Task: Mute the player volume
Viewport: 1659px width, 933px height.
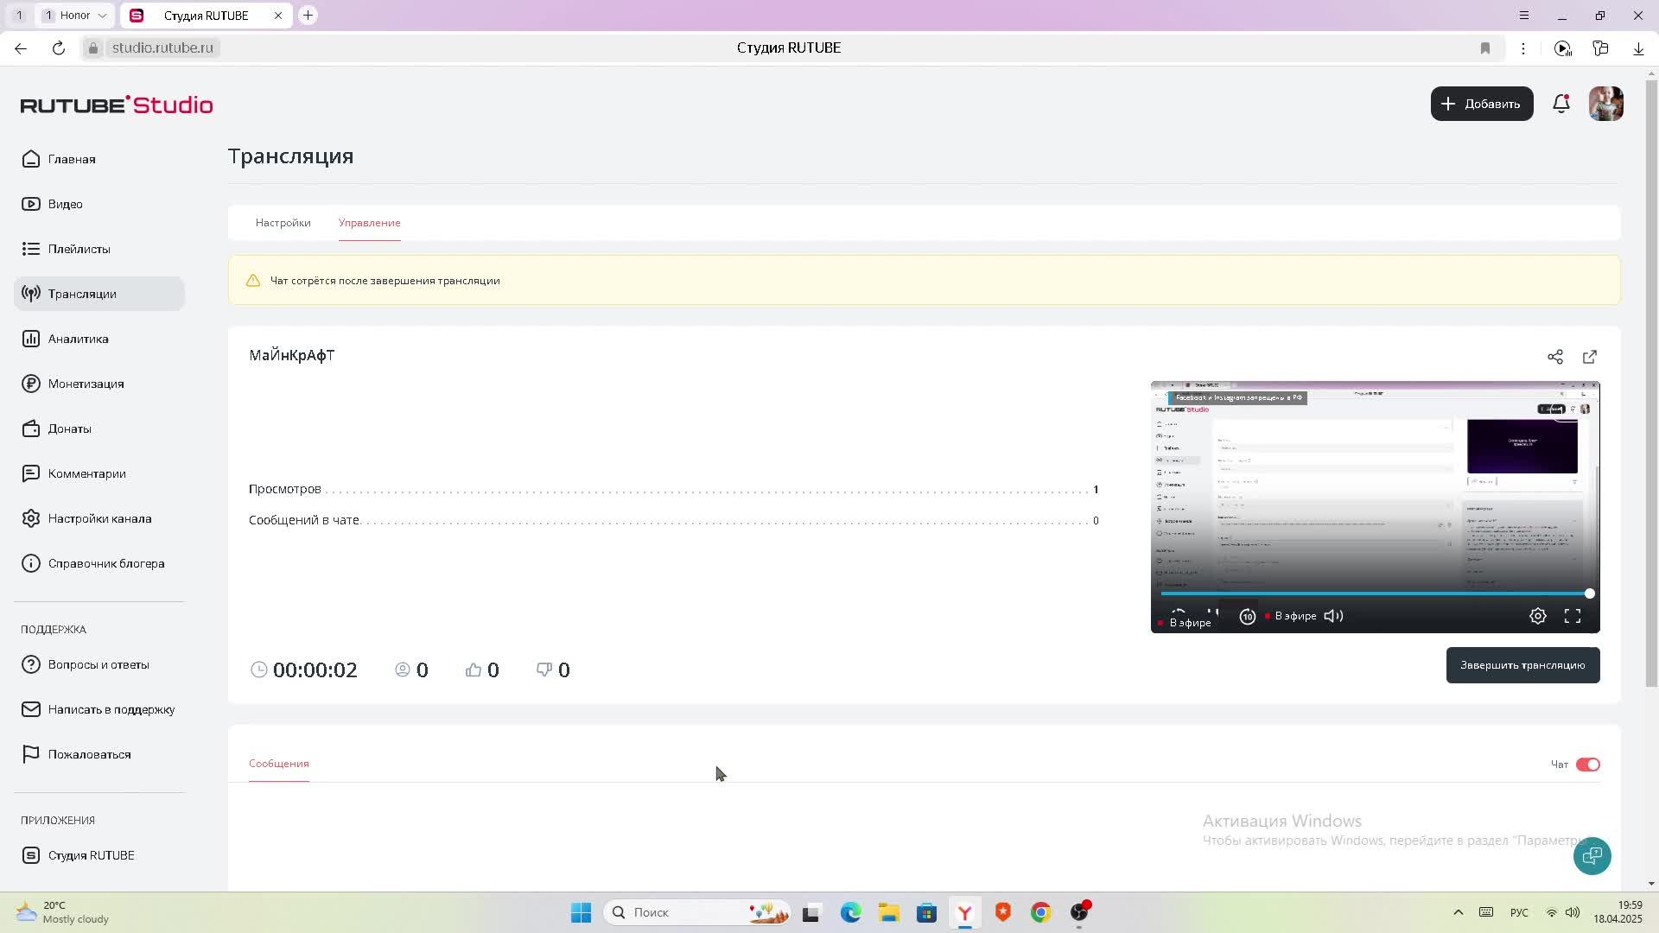Action: pyautogui.click(x=1334, y=616)
